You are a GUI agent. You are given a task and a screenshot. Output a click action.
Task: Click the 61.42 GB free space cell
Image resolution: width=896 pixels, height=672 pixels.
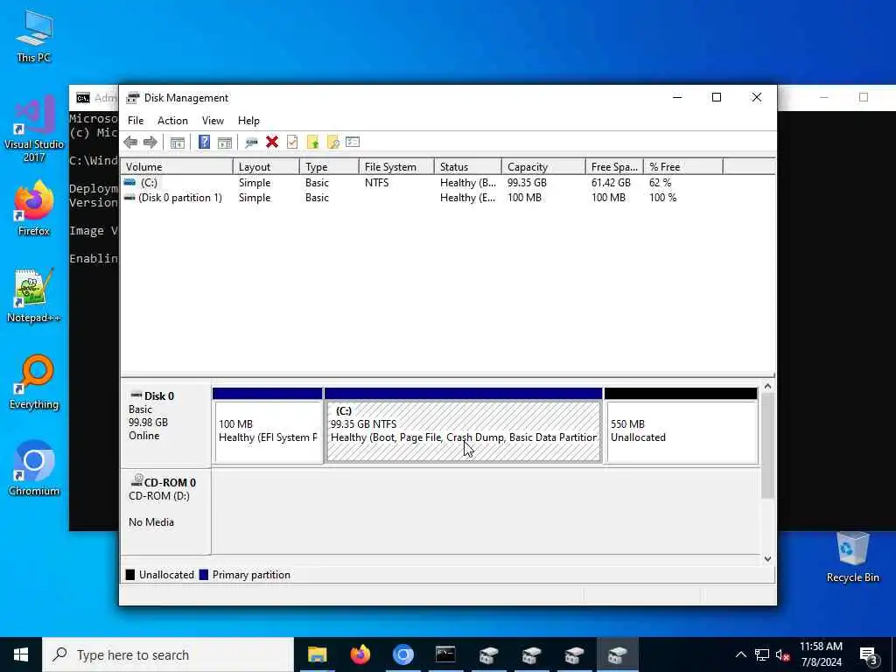point(611,183)
